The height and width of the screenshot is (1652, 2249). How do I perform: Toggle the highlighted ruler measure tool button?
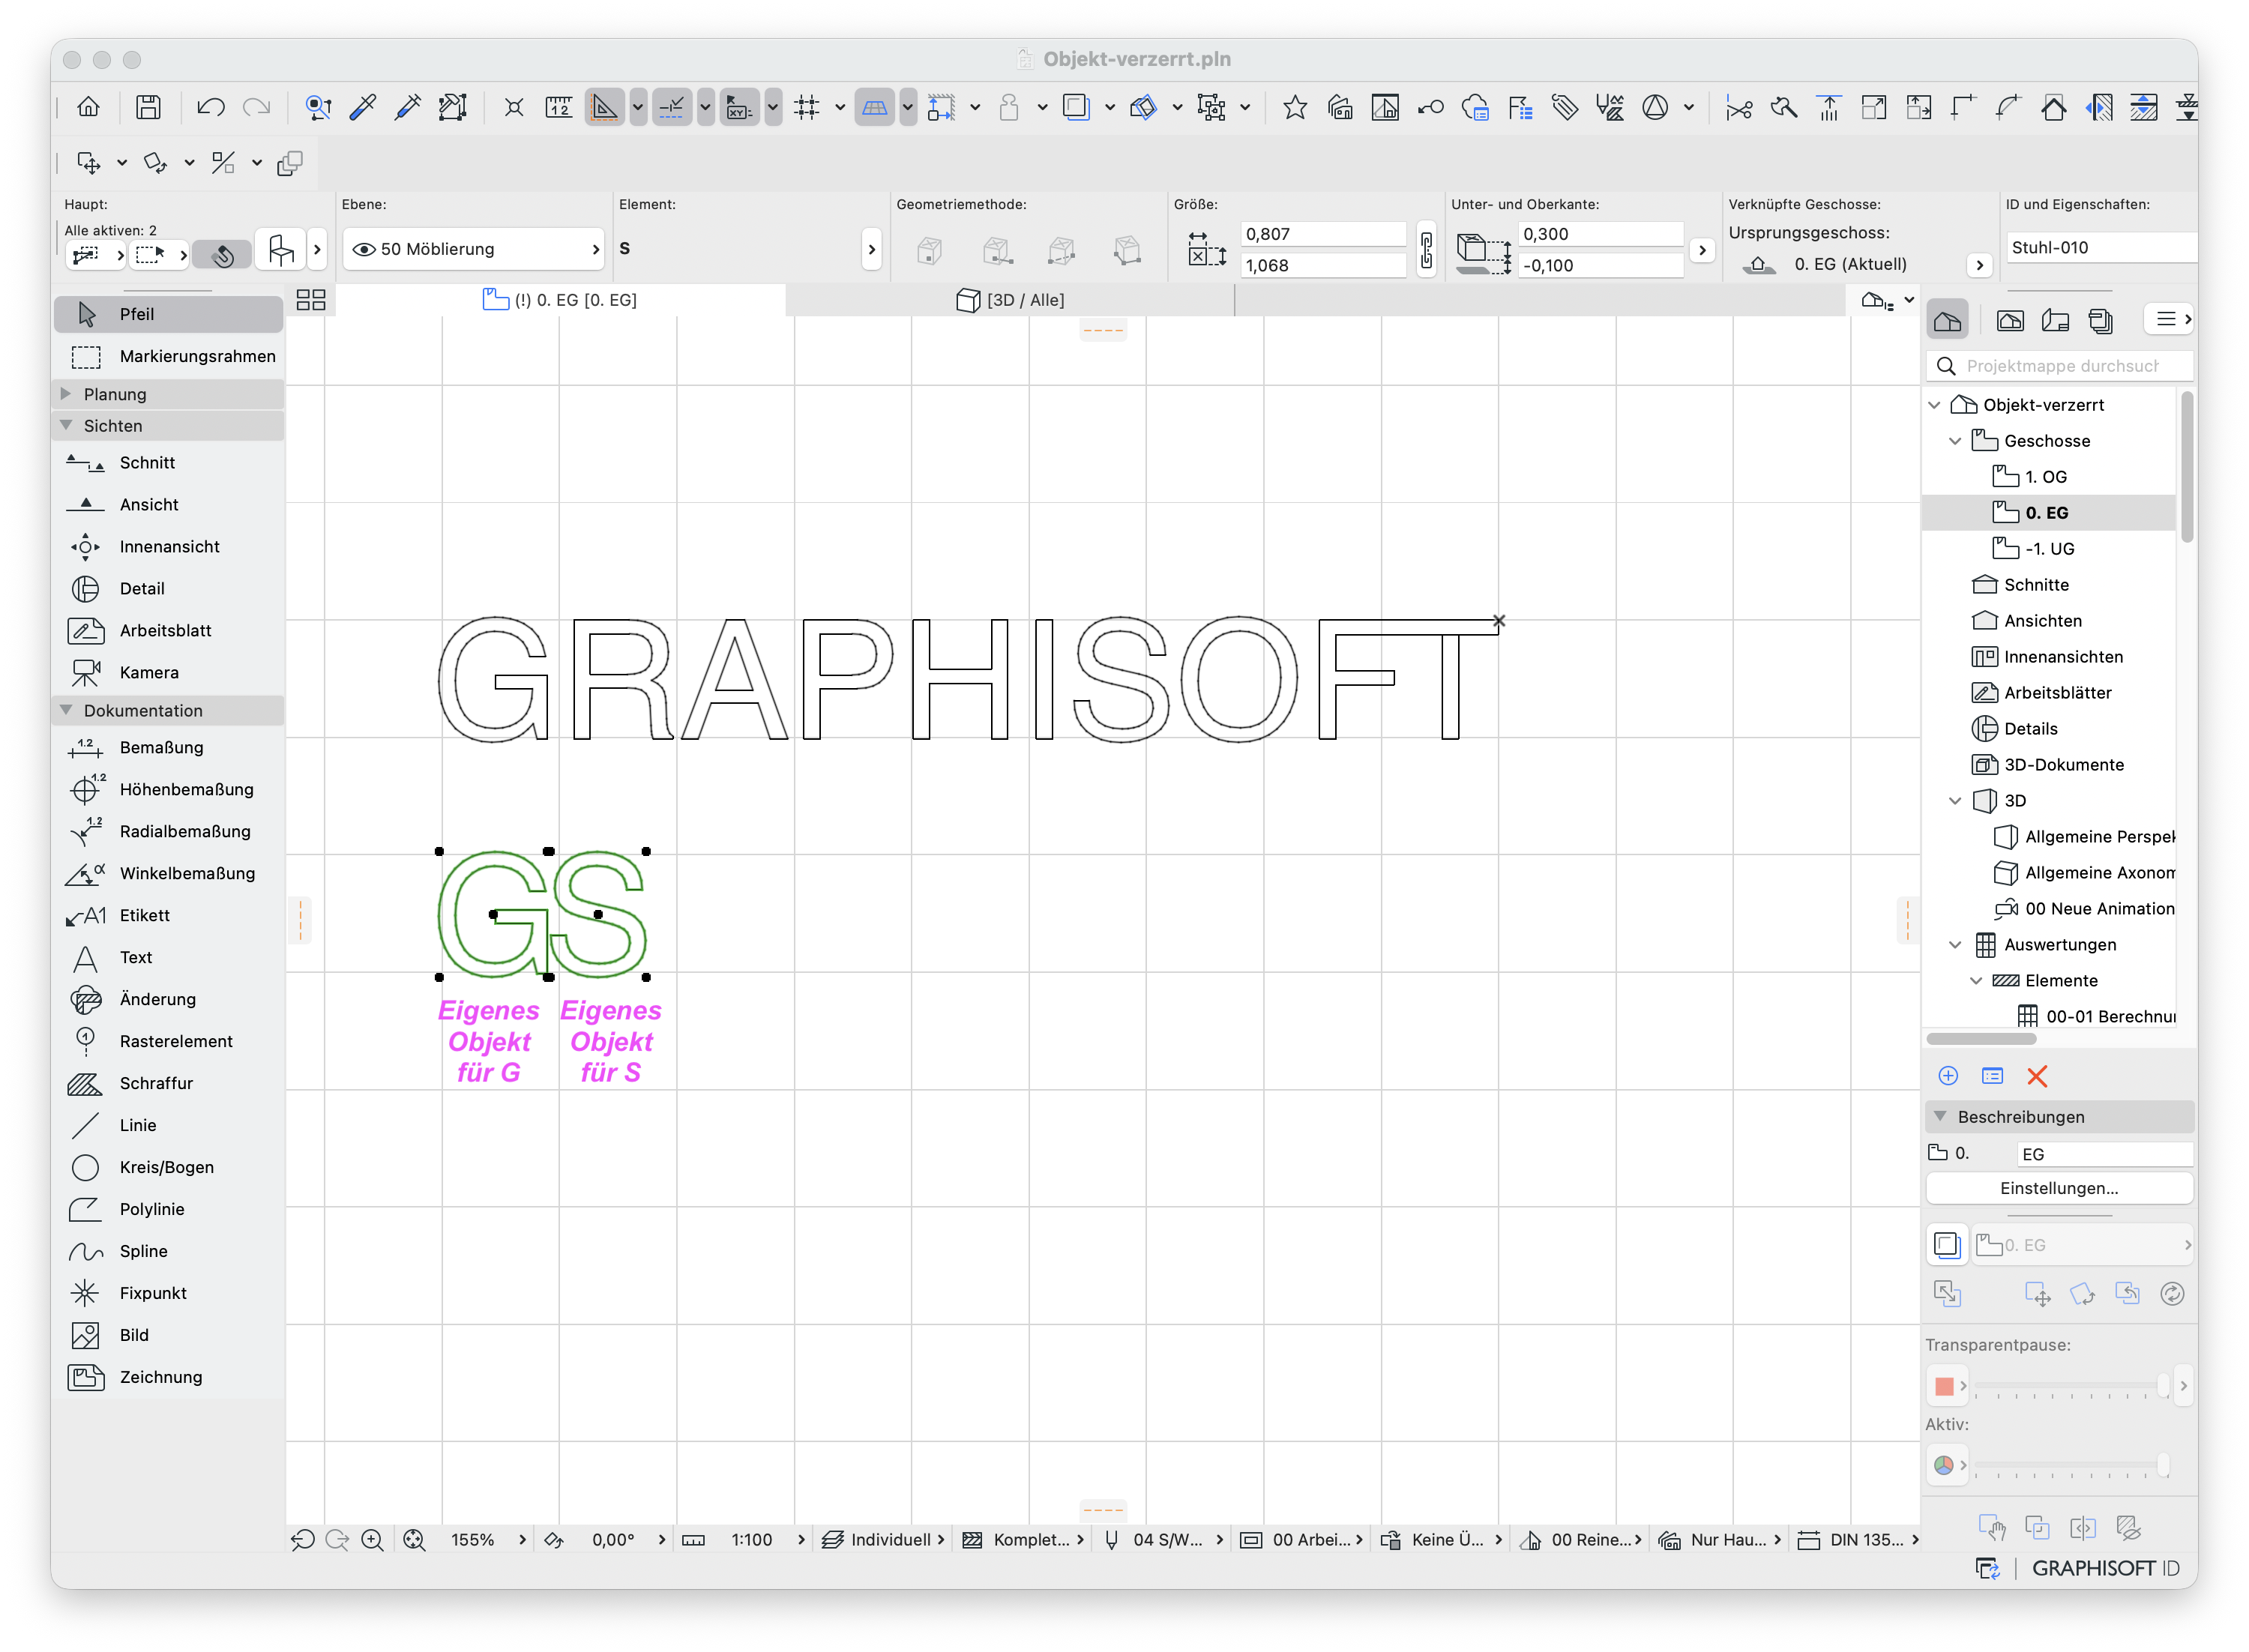(605, 107)
